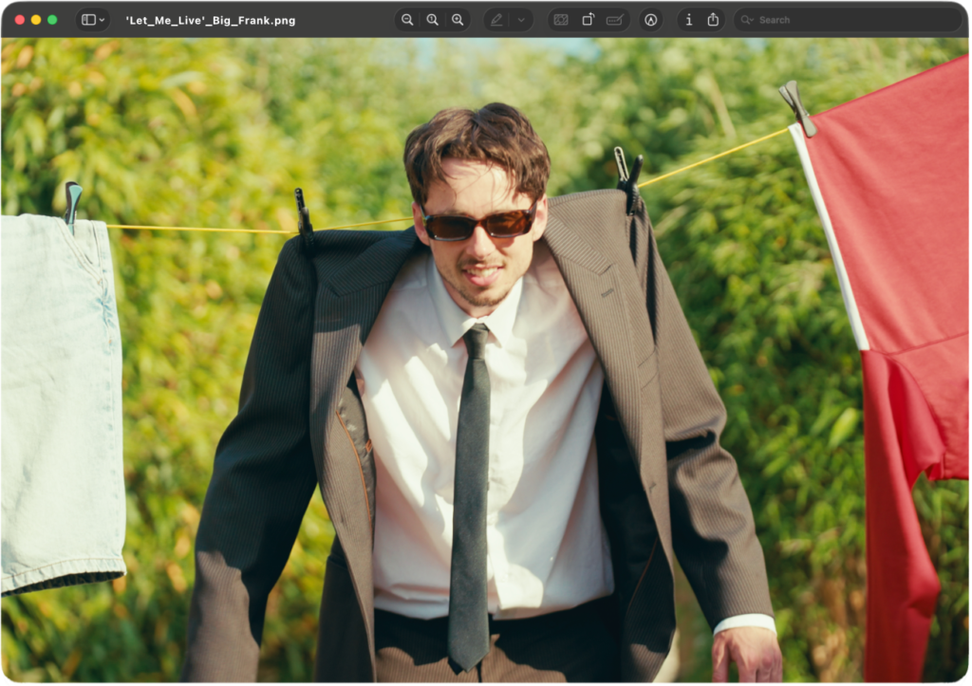Image resolution: width=972 pixels, height=686 pixels.
Task: Open the image info inspector
Action: 688,20
